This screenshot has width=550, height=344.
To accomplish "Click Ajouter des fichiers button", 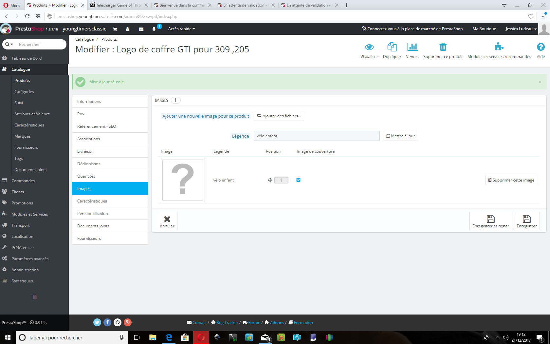I will pos(279,116).
